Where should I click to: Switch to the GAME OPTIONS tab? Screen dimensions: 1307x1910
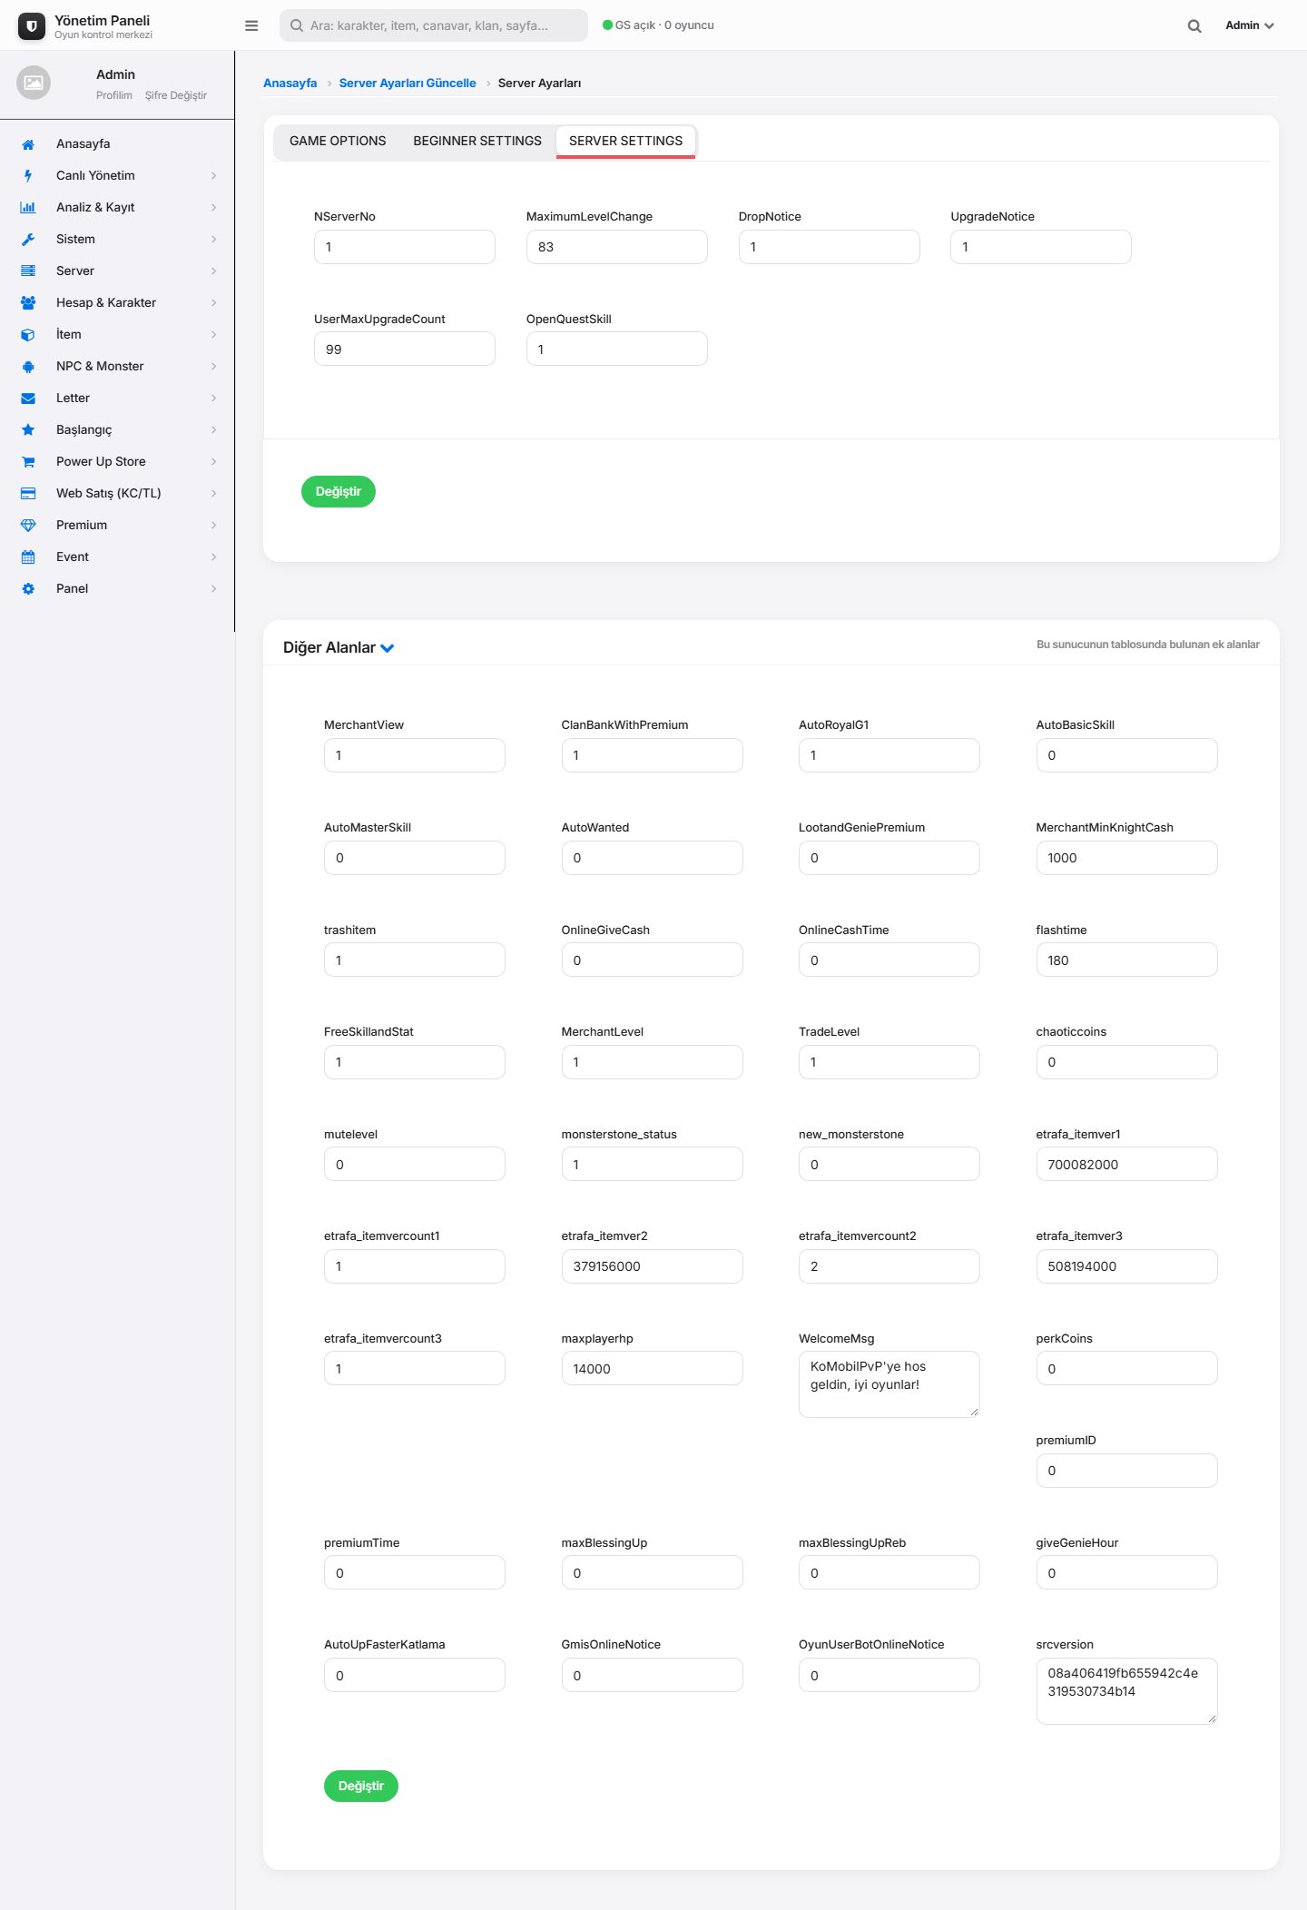click(x=338, y=141)
